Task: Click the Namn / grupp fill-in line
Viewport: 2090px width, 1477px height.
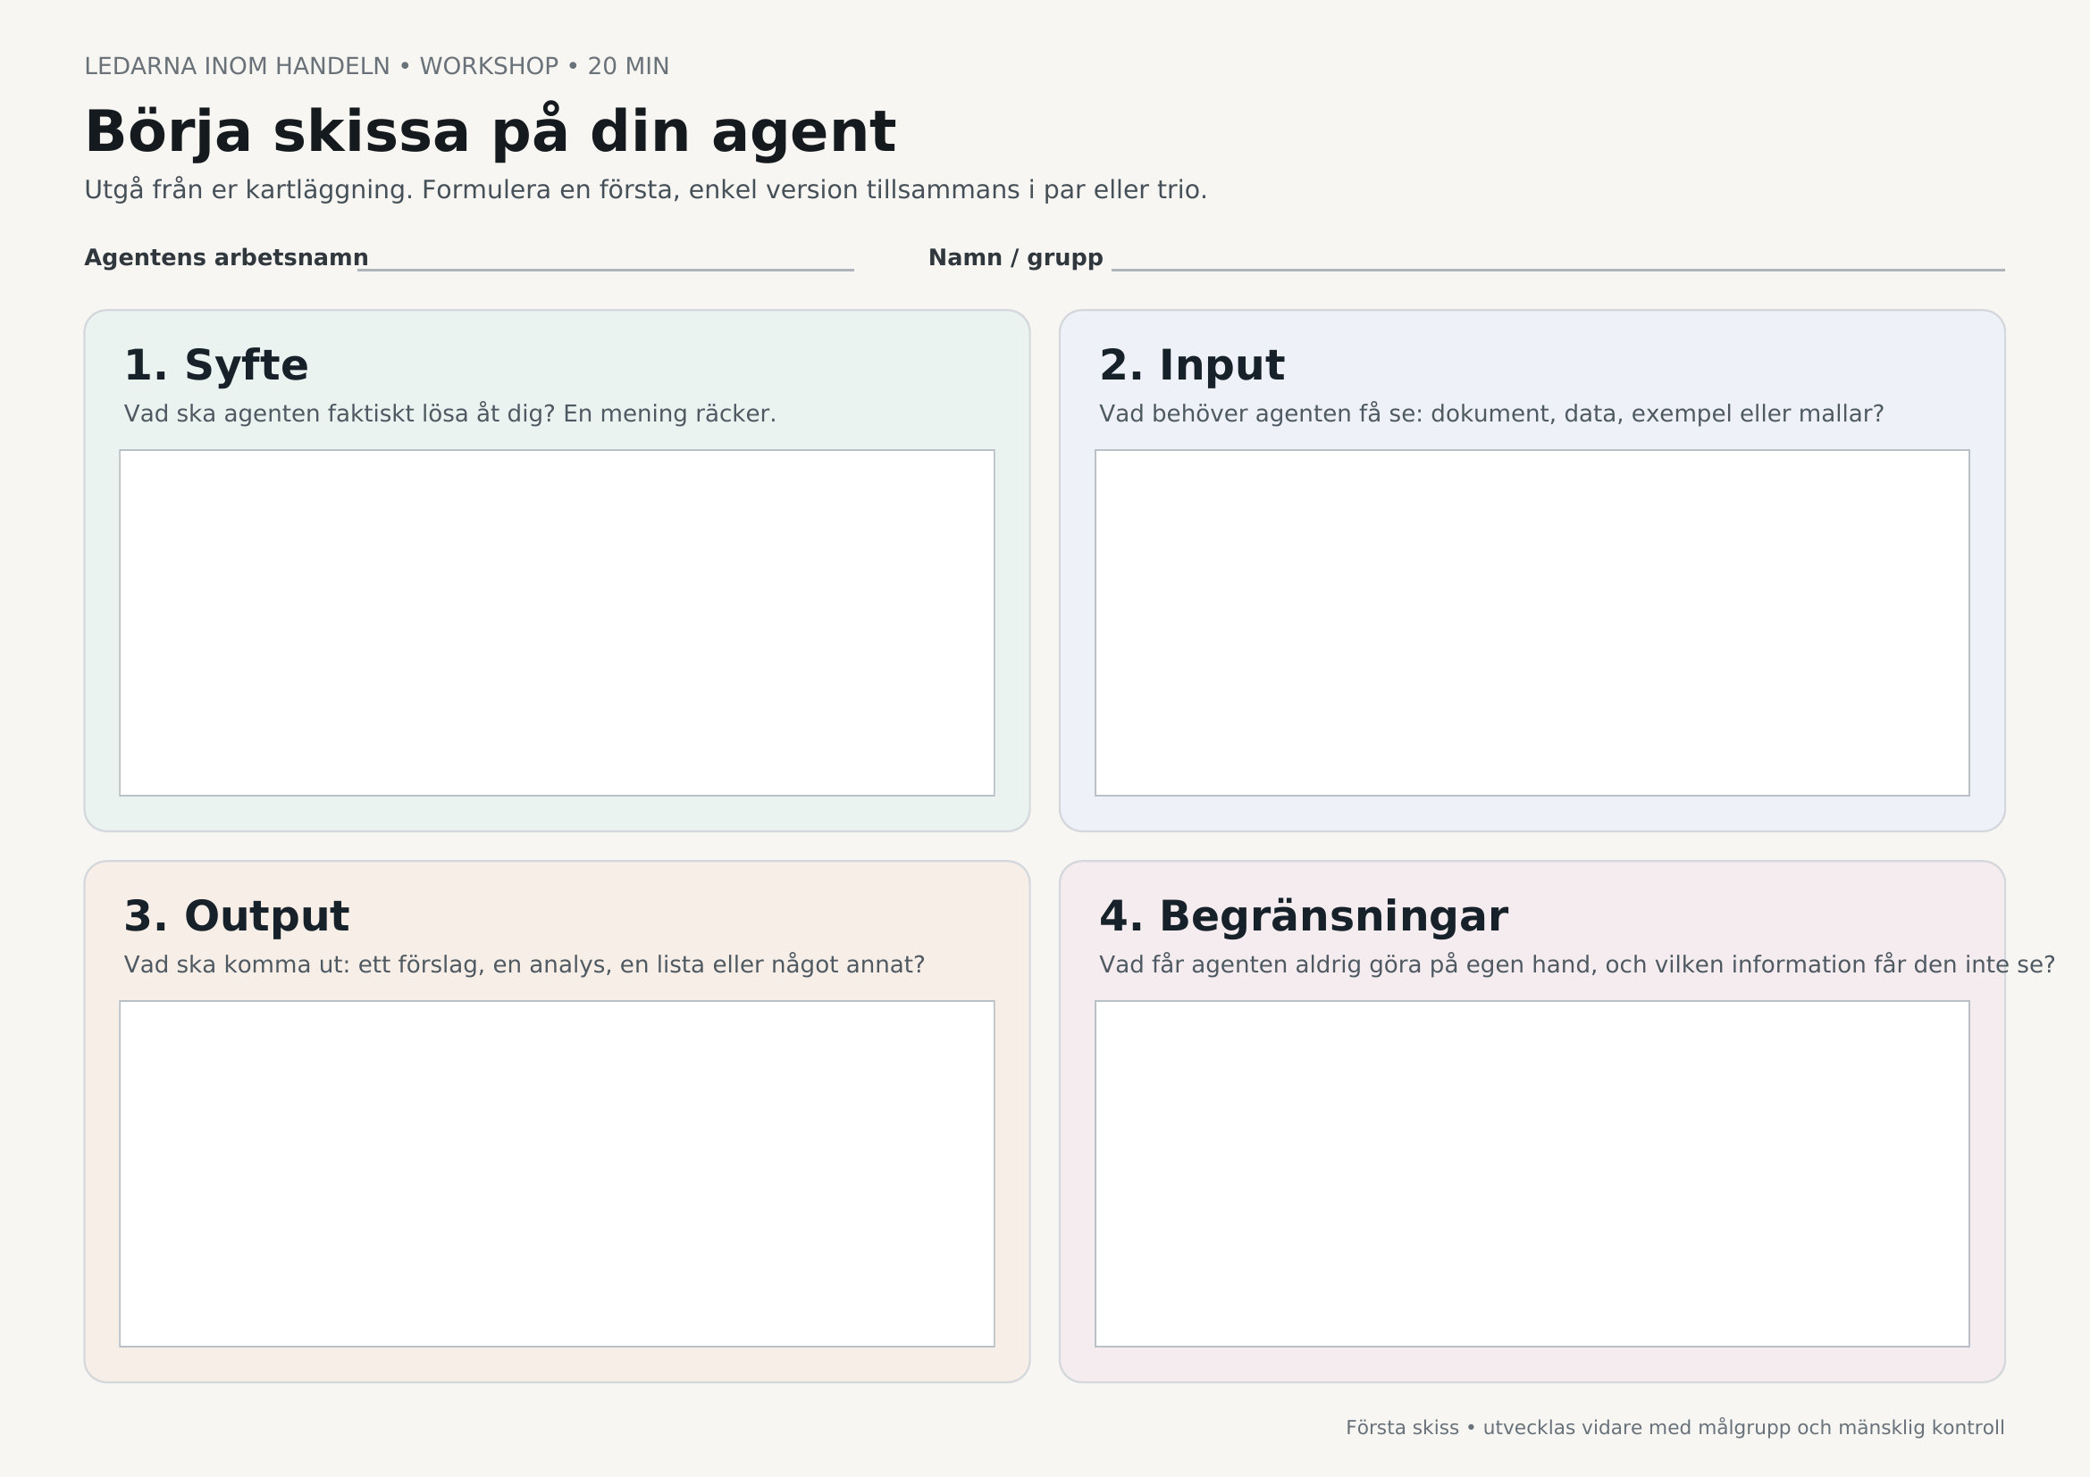Action: tap(1557, 269)
